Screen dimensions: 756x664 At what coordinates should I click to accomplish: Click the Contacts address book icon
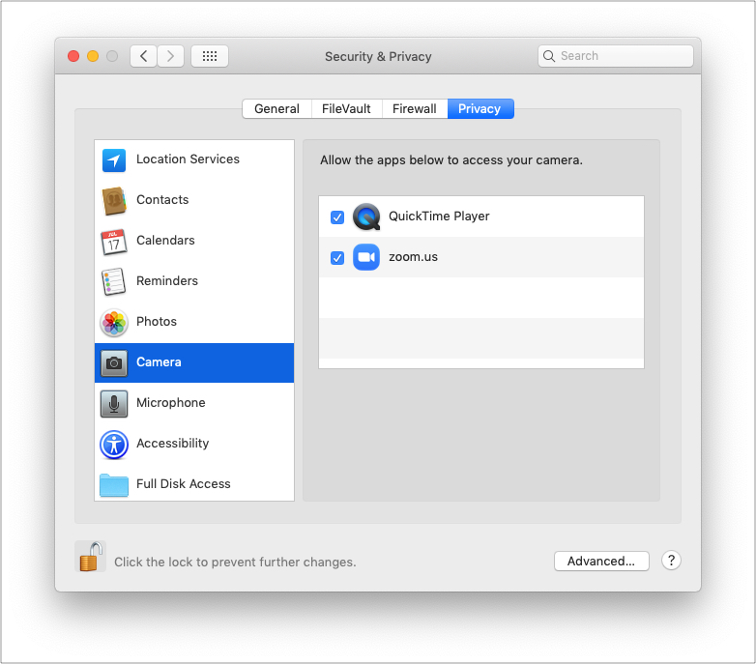114,200
